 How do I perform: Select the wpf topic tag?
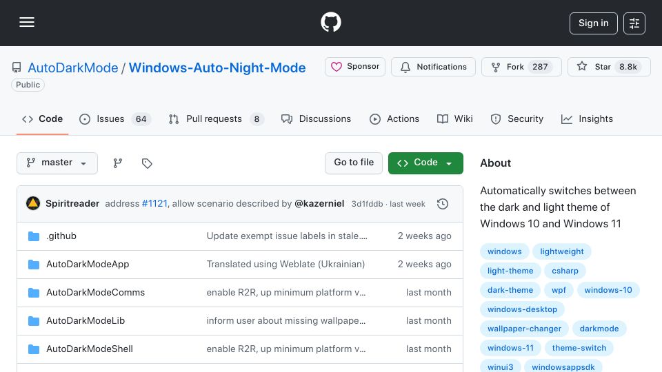click(559, 290)
